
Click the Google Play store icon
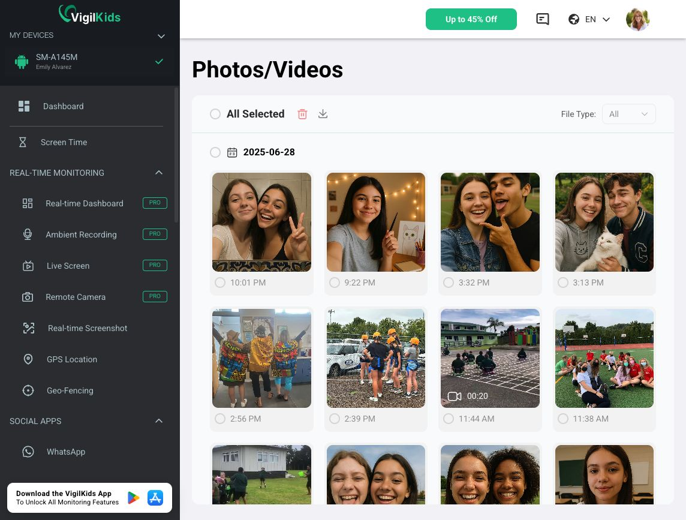pyautogui.click(x=133, y=498)
